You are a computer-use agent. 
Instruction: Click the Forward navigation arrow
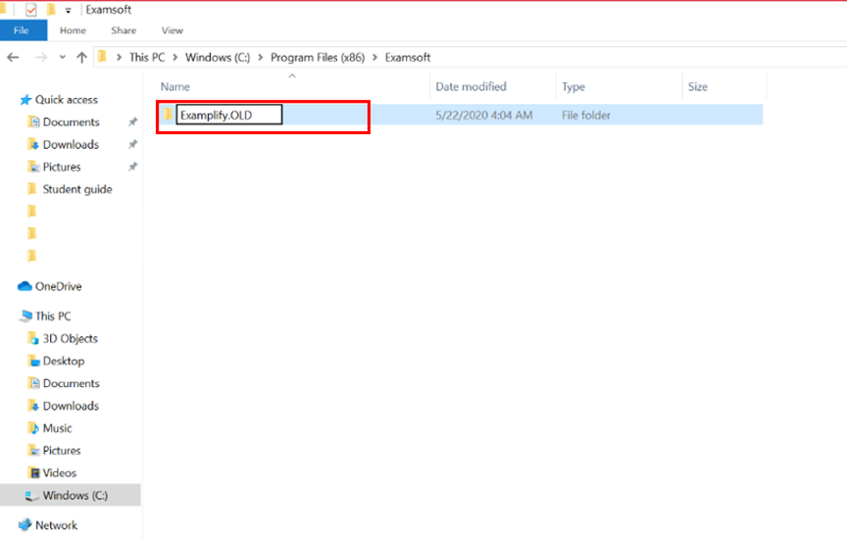point(41,57)
